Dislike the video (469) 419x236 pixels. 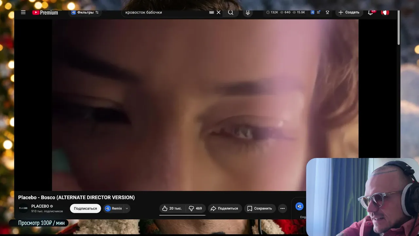[196, 208]
